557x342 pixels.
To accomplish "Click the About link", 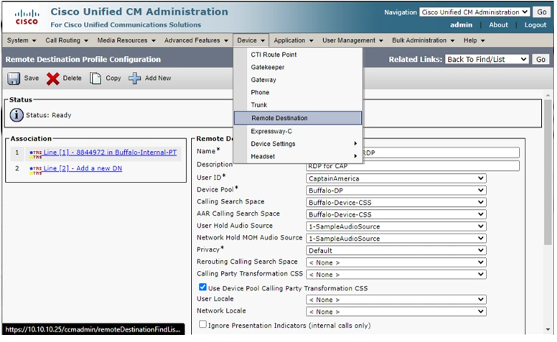I will [x=498, y=25].
